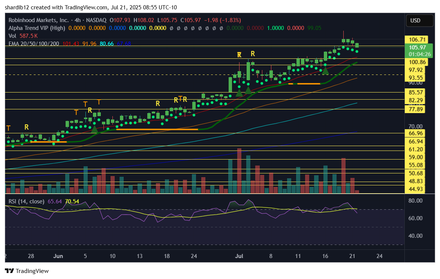The height and width of the screenshot is (279, 440).
Task: Click the 80.00 tick on RSI axis
Action: click(x=416, y=200)
